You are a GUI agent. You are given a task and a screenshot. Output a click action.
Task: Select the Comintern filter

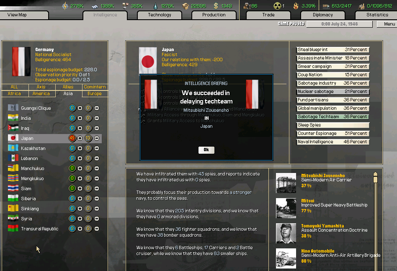click(94, 87)
